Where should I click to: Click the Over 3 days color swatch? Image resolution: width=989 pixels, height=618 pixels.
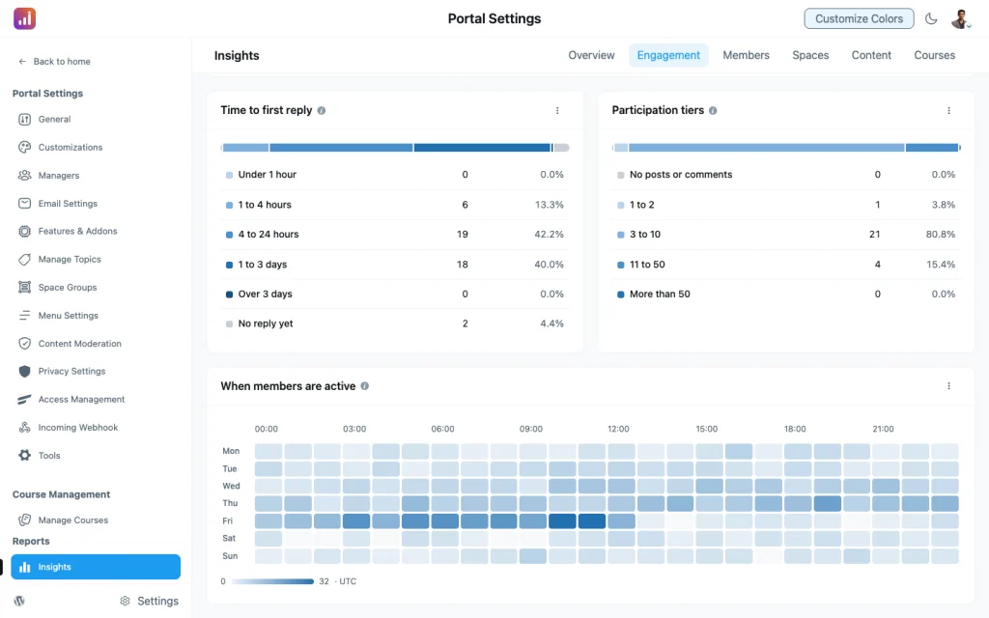pos(229,295)
